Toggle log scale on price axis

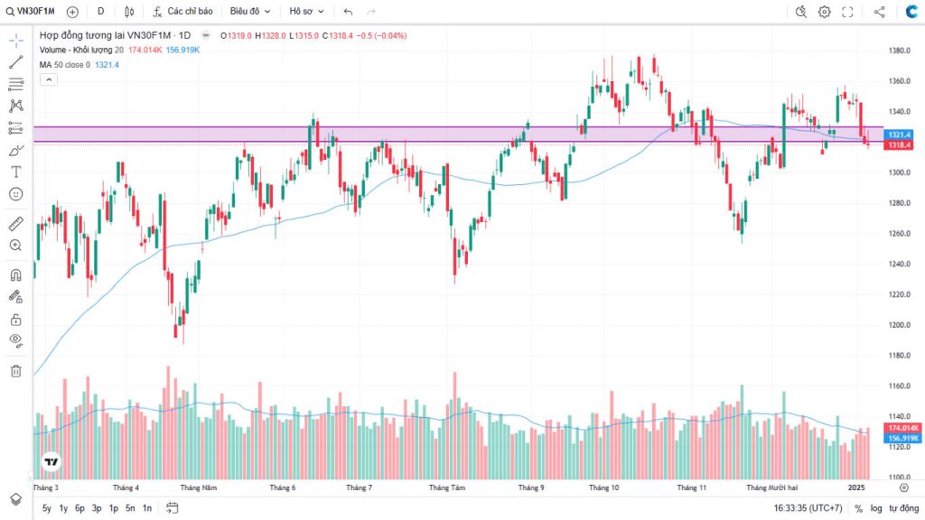(x=876, y=508)
